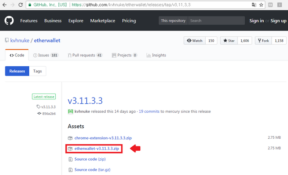This screenshot has height=175, width=288.
Task: Click Sign up link
Action: pos(278,21)
